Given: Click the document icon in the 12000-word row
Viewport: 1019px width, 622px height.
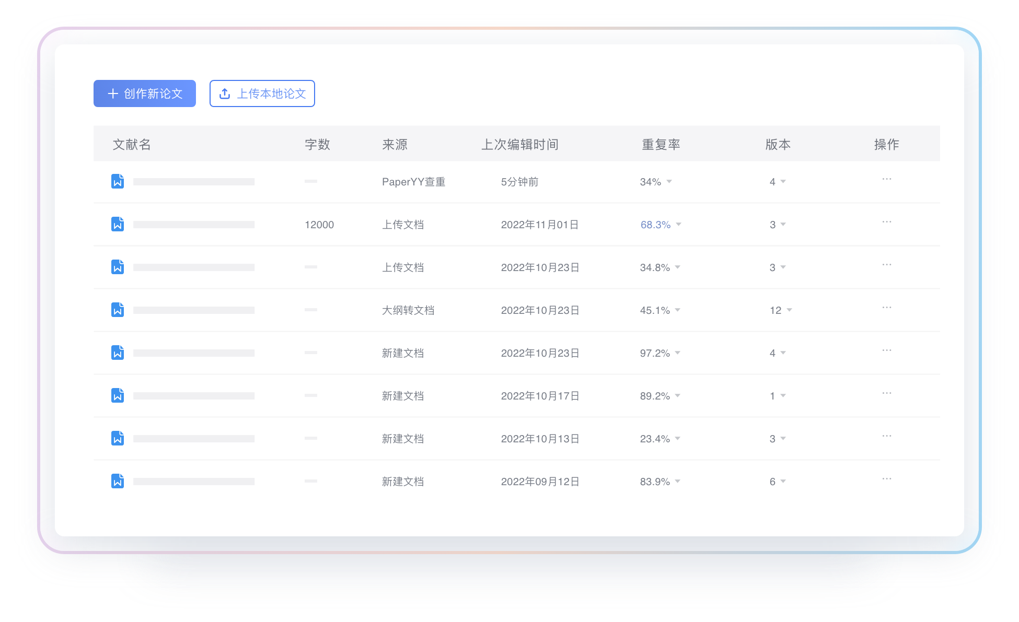Looking at the screenshot, I should pyautogui.click(x=118, y=224).
